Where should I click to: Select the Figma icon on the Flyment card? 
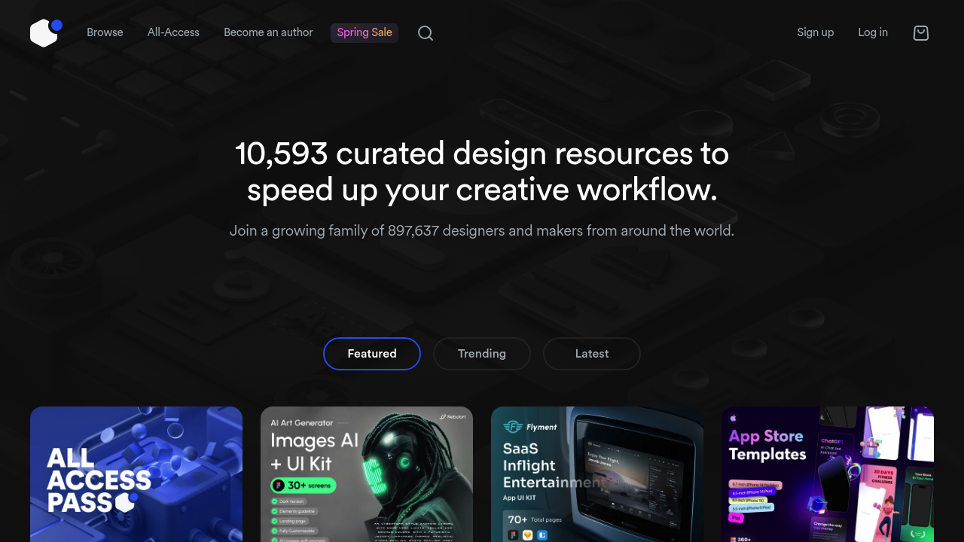514,534
